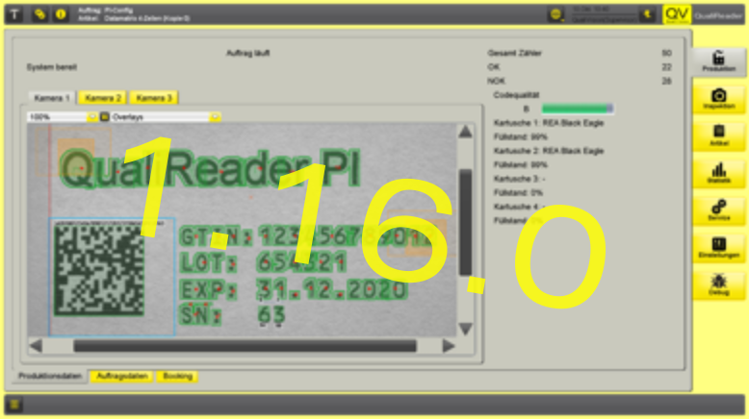The image size is (749, 419).
Task: Click scroll up arrow of image view
Action: point(465,132)
